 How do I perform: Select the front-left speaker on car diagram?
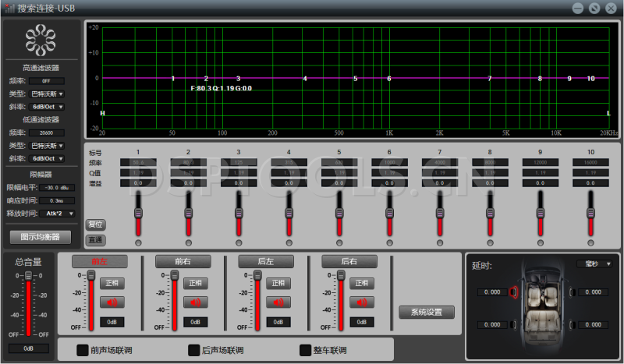click(513, 292)
